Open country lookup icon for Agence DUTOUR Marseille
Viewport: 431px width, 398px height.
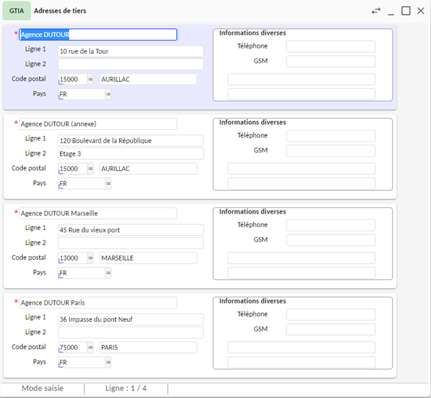tap(108, 273)
